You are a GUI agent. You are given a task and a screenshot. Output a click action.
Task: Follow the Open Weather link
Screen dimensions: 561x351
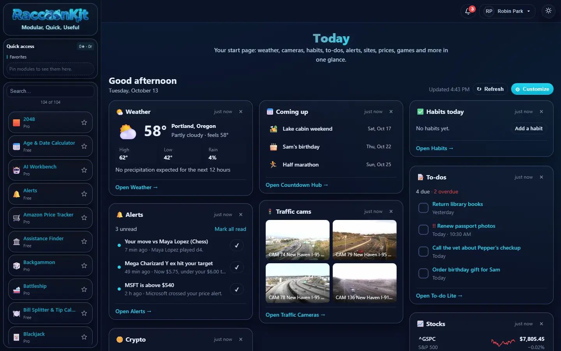(136, 187)
